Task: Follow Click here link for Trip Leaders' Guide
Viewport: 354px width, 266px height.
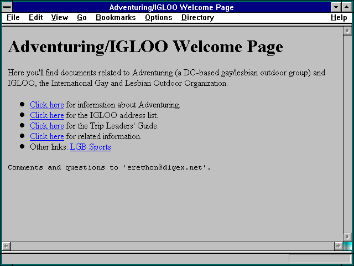Action: tap(47, 126)
